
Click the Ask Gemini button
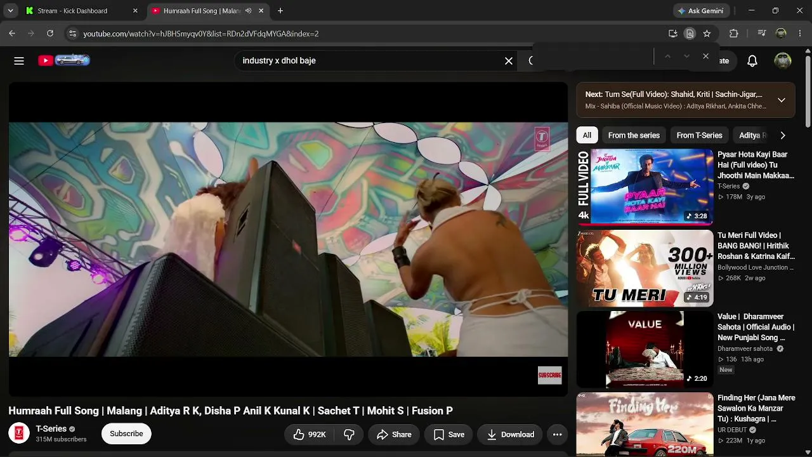pyautogui.click(x=702, y=11)
